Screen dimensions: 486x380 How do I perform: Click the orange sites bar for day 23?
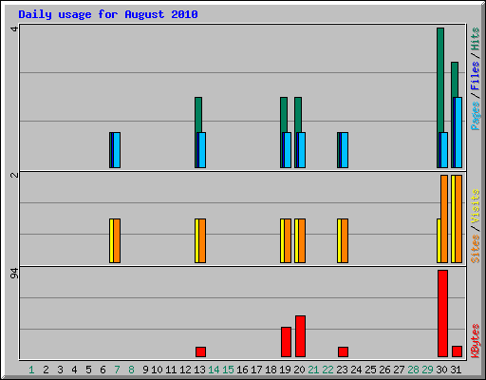pyautogui.click(x=345, y=240)
